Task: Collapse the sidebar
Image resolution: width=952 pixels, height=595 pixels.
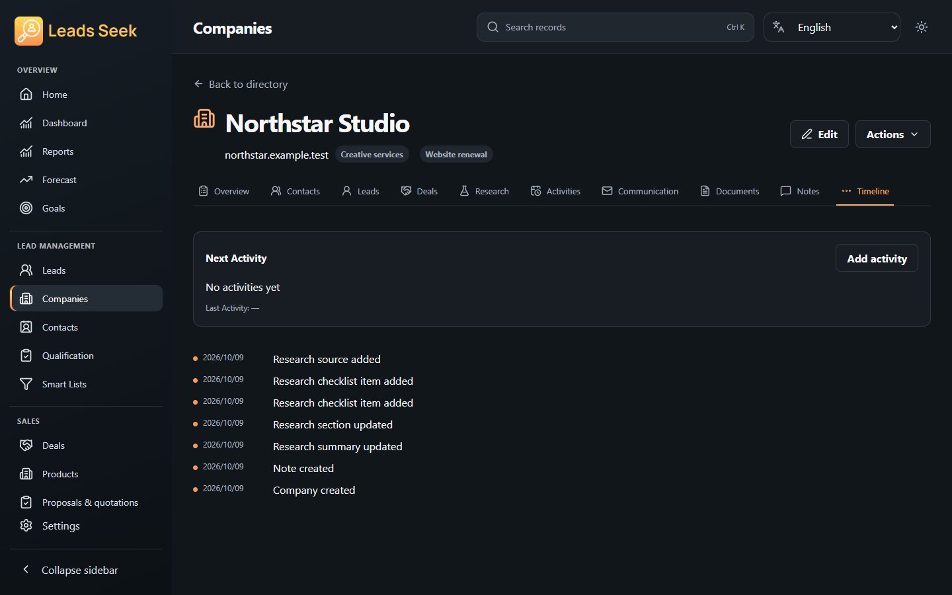Action: (86, 570)
